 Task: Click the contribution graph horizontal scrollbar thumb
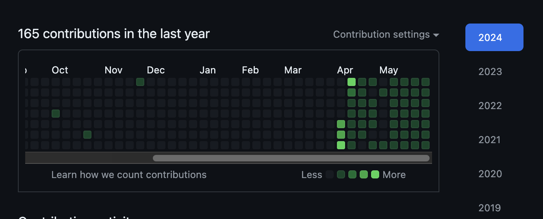coord(291,158)
